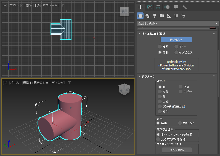Select the 和 operation radio
Screen dimensions: 220x156
click(x=160, y=87)
